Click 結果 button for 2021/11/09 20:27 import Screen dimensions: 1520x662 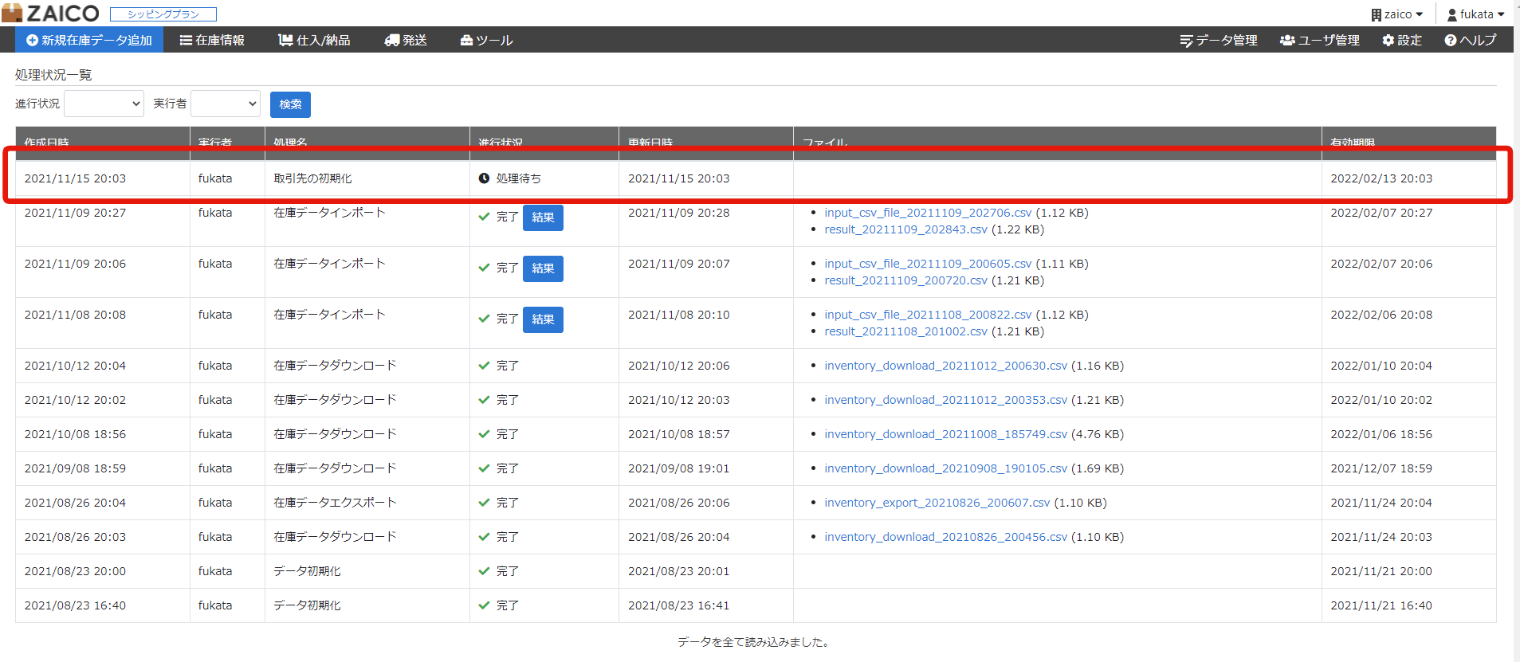coord(543,217)
